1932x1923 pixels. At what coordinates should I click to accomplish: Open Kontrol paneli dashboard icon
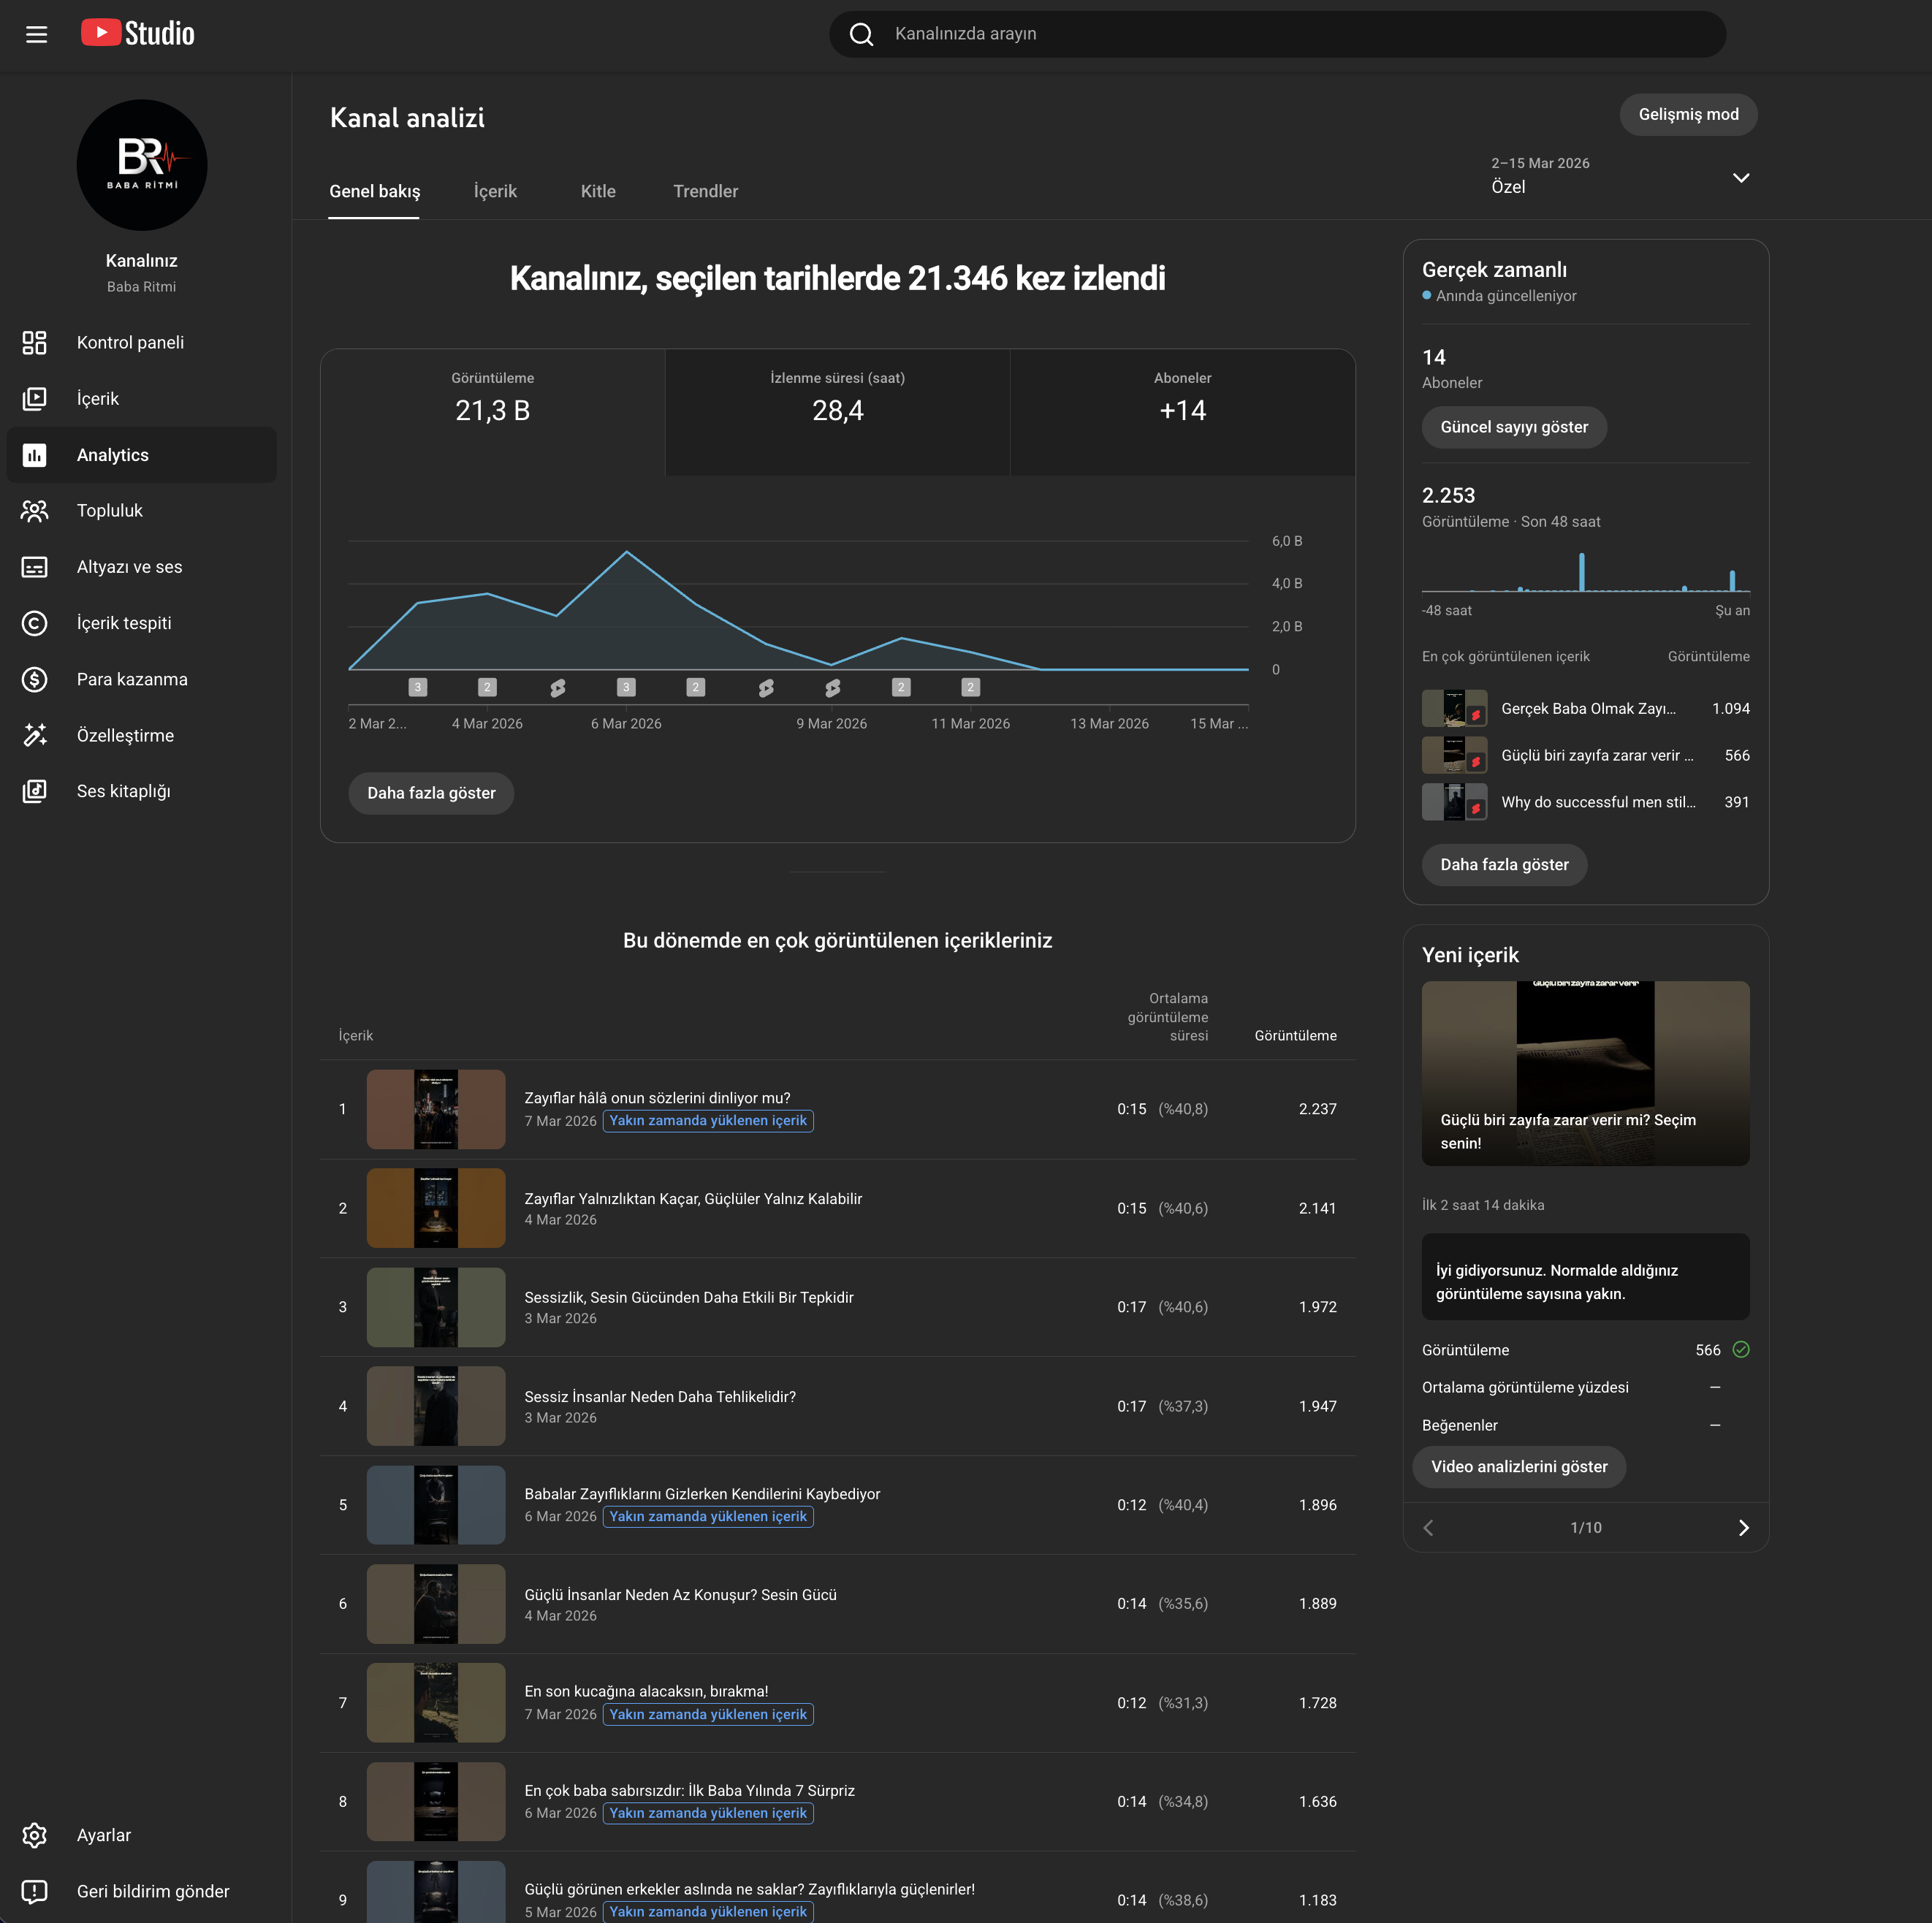pyautogui.click(x=35, y=343)
